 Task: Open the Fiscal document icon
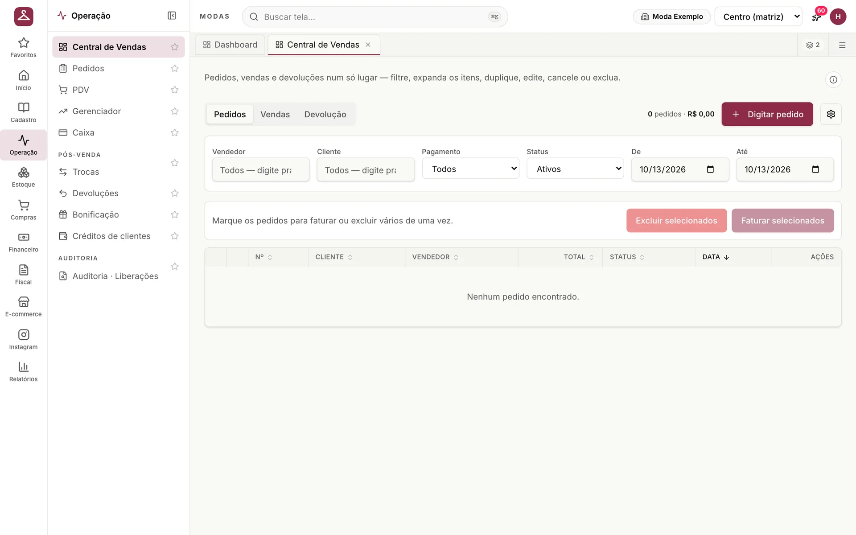coord(23,275)
